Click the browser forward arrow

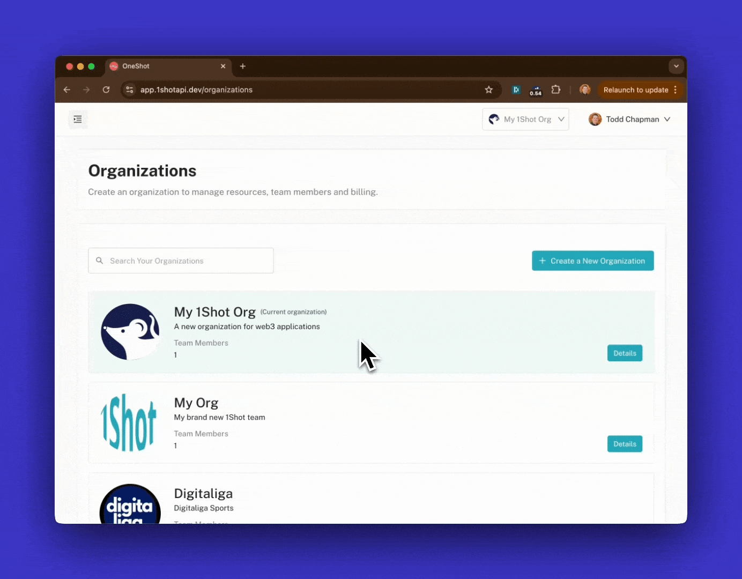tap(86, 90)
